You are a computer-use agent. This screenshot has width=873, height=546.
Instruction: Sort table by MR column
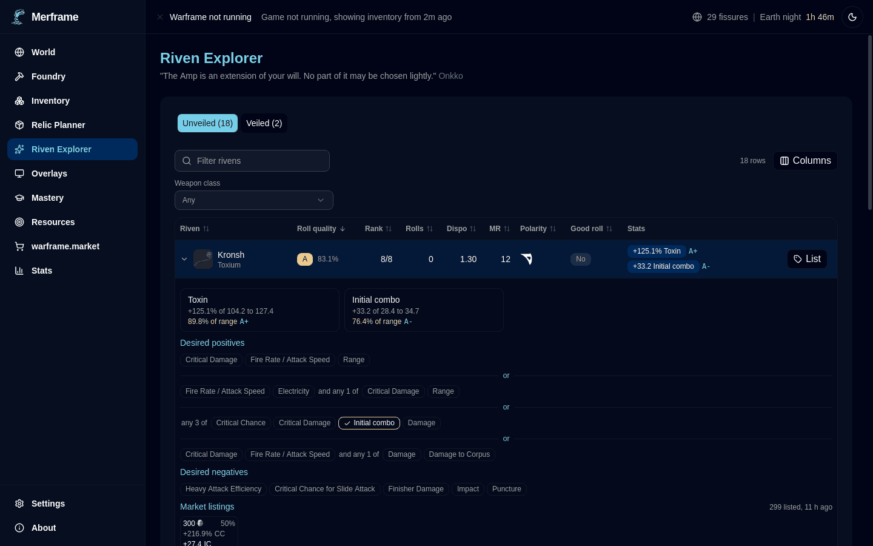tap(500, 229)
